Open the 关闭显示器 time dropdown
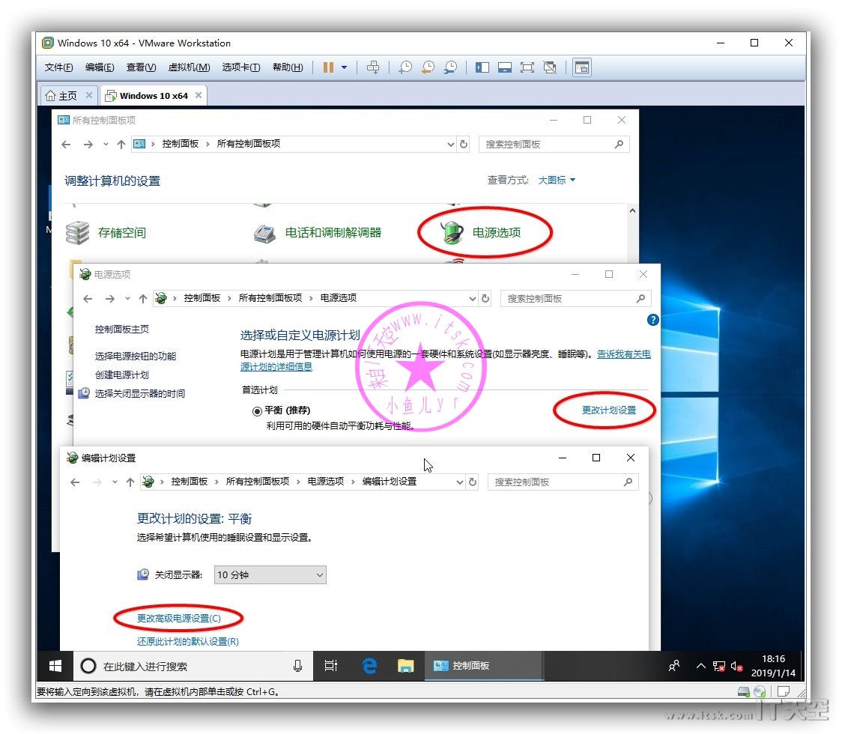 click(x=270, y=575)
